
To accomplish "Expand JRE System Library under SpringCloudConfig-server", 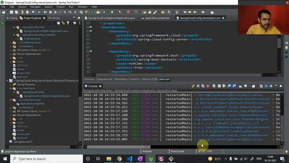I will point(11,111).
